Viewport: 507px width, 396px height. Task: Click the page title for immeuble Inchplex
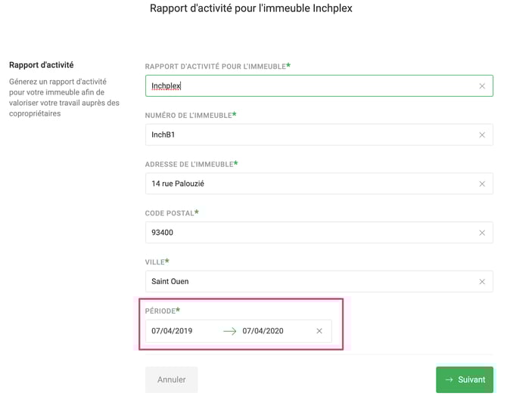click(x=250, y=8)
